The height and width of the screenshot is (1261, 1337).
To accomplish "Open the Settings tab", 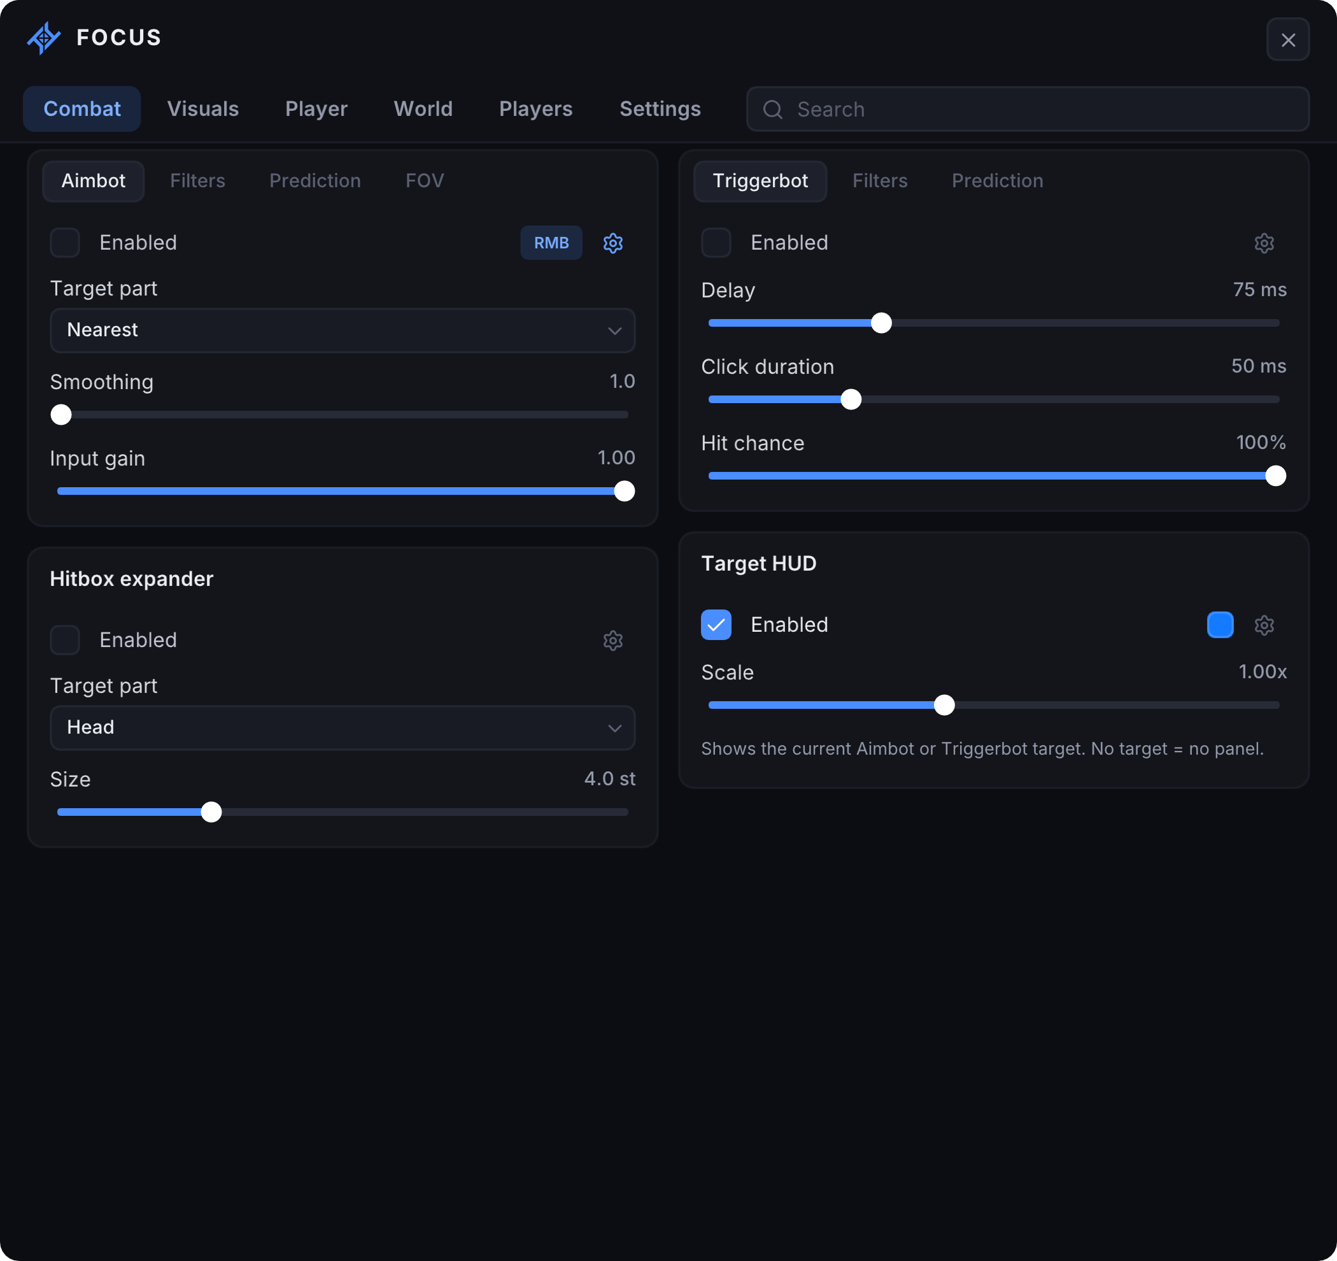I will [x=660, y=109].
